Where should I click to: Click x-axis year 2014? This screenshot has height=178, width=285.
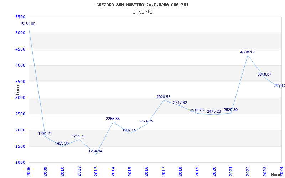pyautogui.click(x=113, y=172)
